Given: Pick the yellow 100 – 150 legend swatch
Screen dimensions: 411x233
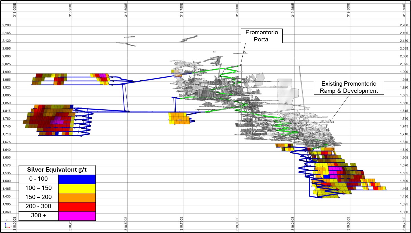Looking at the screenshot, I should point(77,188).
